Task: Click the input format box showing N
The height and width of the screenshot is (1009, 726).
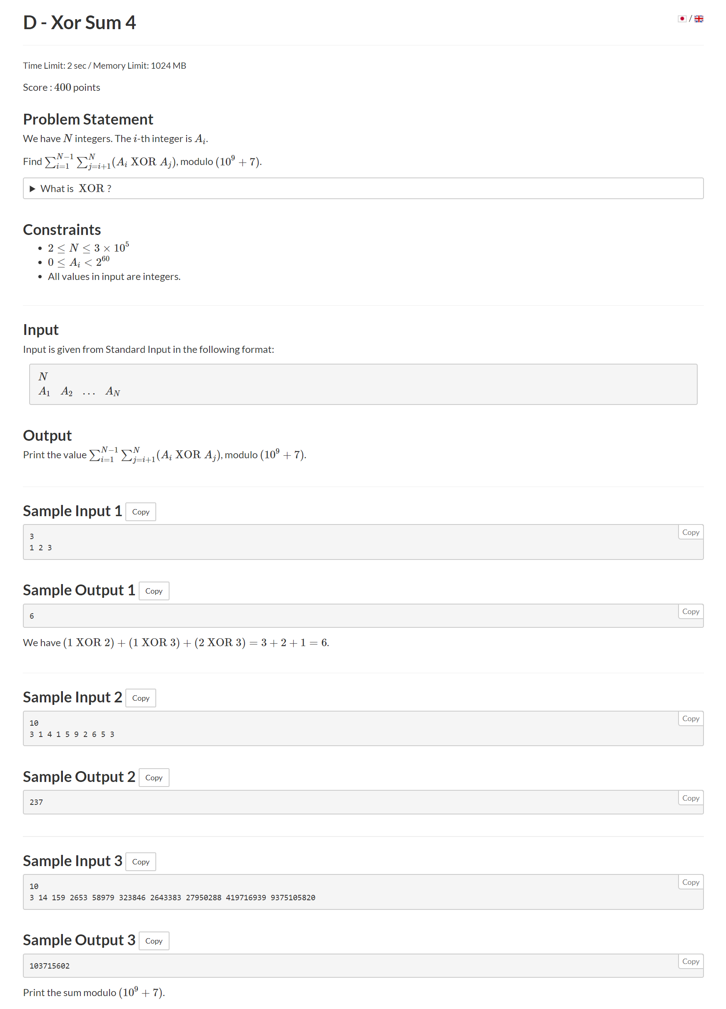Action: coord(363,385)
